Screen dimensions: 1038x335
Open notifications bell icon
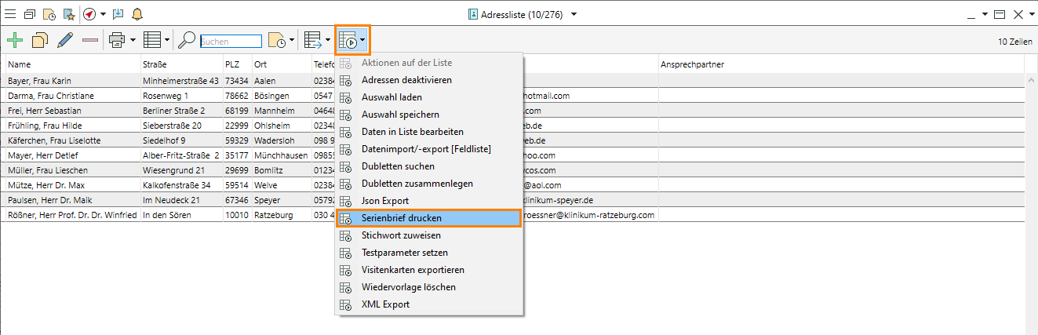pyautogui.click(x=137, y=14)
